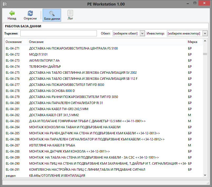Image resolution: width=212 pixels, height=187 pixels.
Task: Open the База данни toolbar button
Action: 52,13
